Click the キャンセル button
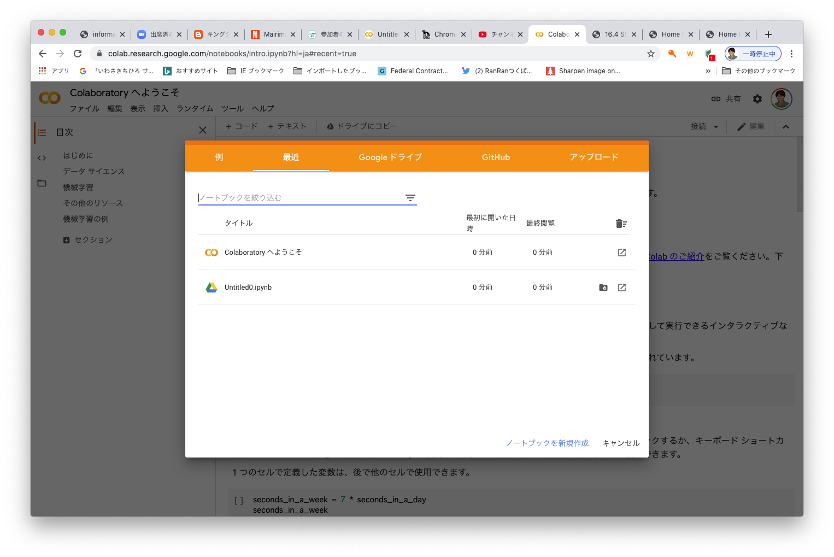834x557 pixels. [x=621, y=443]
